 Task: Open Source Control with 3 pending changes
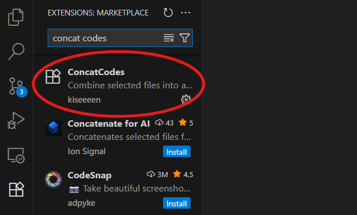click(x=17, y=87)
